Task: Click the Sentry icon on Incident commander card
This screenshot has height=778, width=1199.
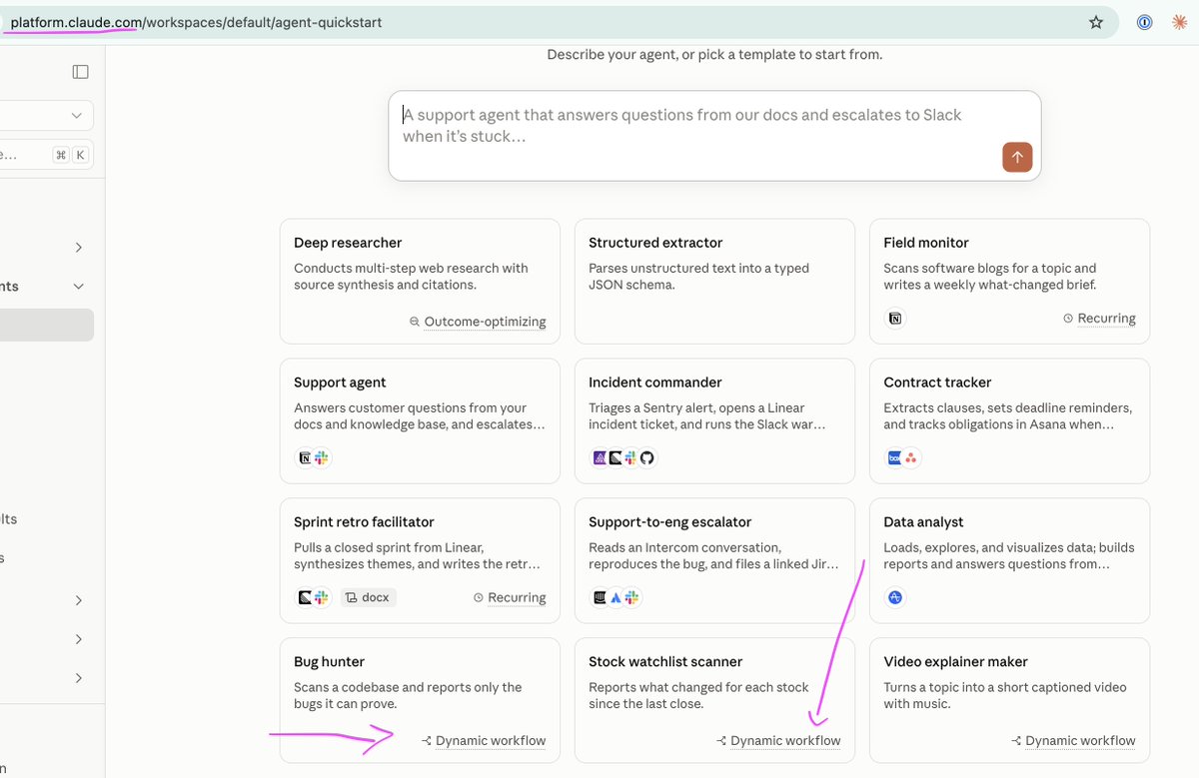Action: [600, 458]
